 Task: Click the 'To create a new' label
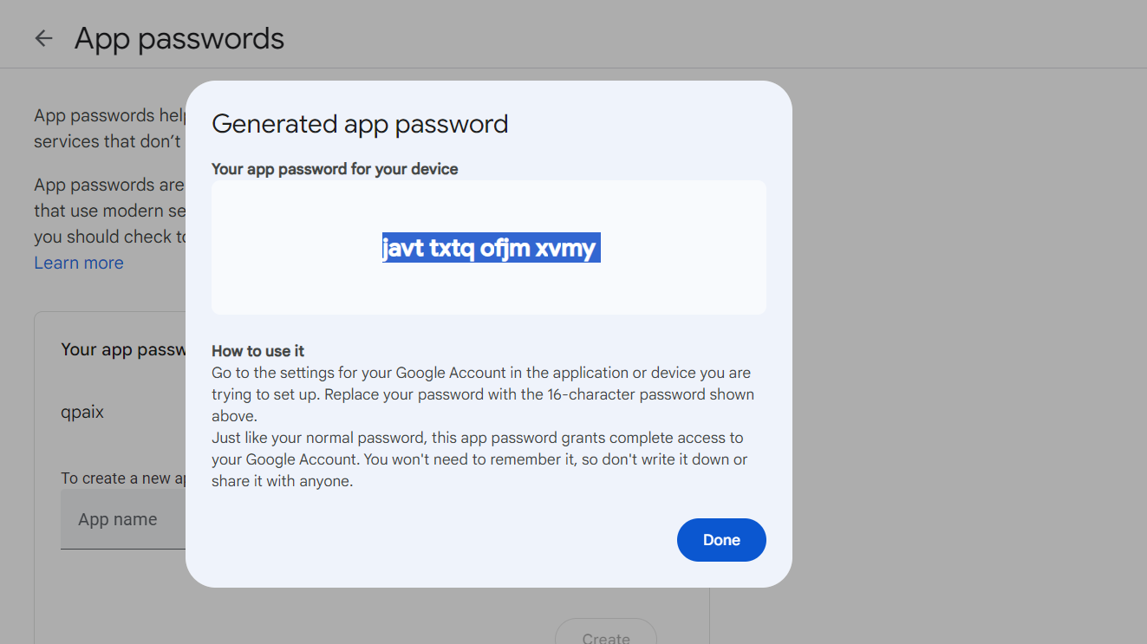click(123, 478)
